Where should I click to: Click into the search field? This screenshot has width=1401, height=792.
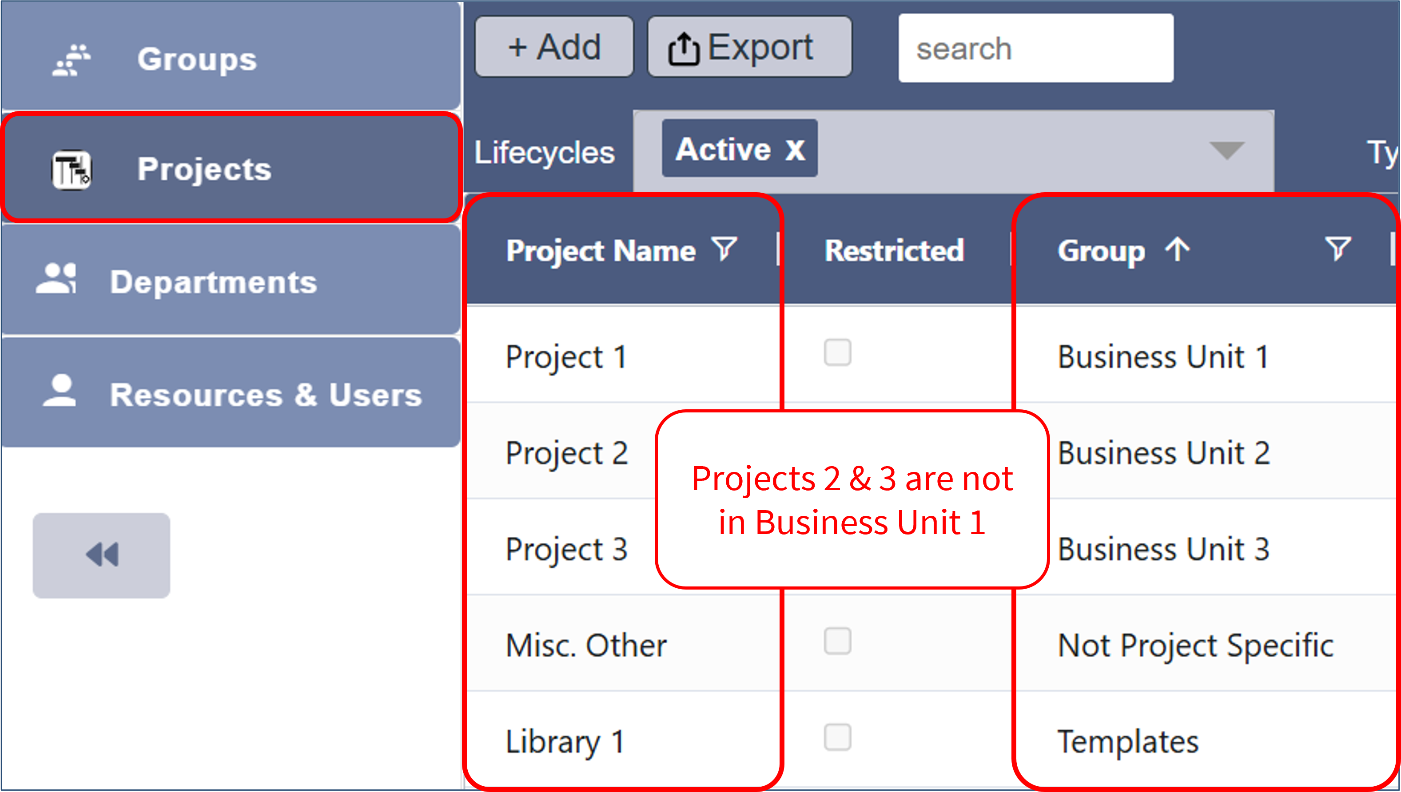(1035, 49)
